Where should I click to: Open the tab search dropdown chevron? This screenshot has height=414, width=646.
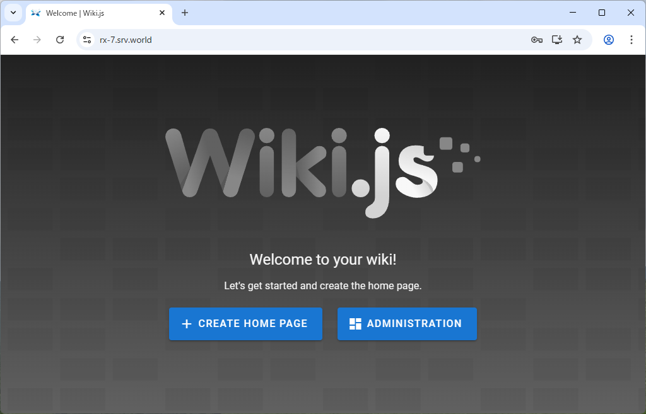[x=13, y=13]
